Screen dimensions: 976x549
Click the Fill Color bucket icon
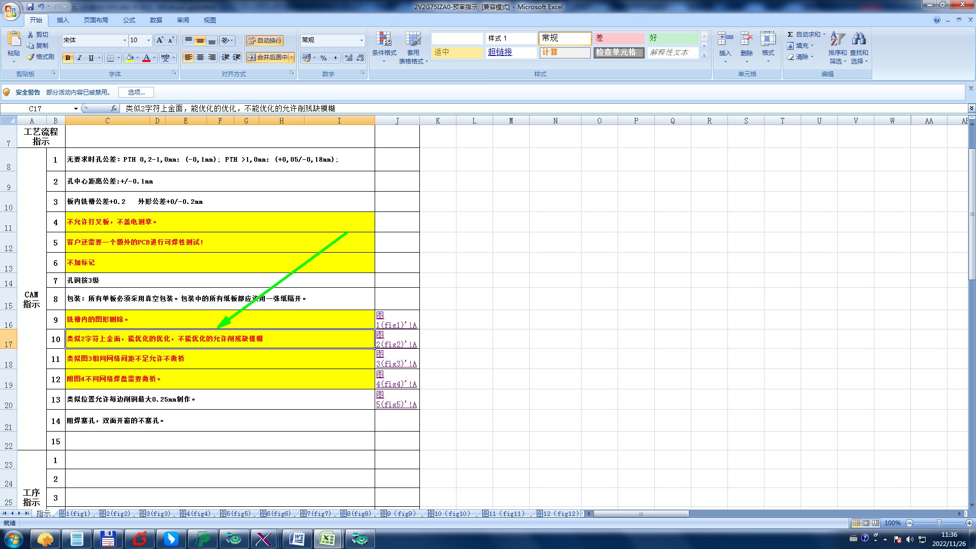click(130, 58)
